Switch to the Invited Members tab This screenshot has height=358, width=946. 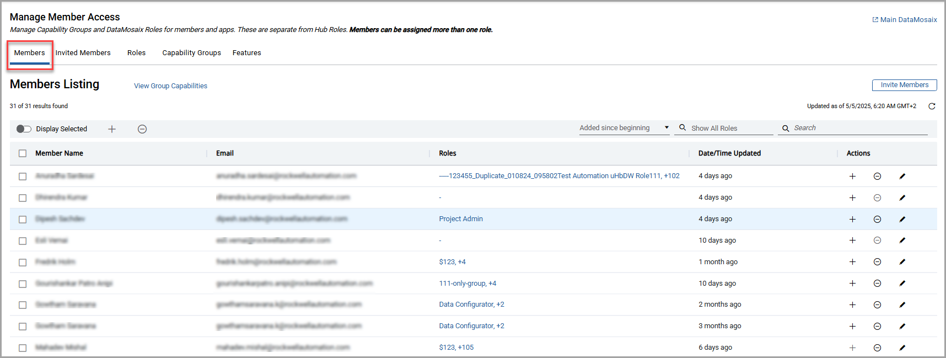[x=83, y=53]
